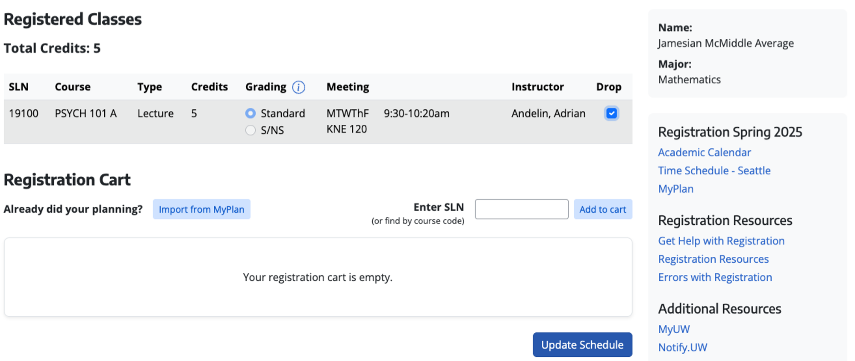Click the Grading info icon
The image size is (855, 361).
tap(298, 87)
